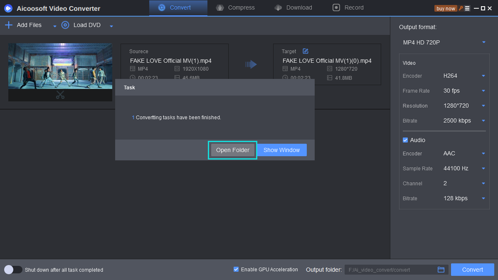Click the source MP4 format icon
498x280 pixels.
(133, 69)
